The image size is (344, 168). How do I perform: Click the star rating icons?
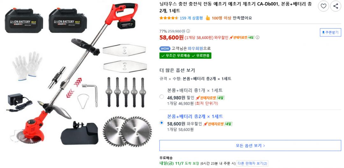tap(169, 18)
